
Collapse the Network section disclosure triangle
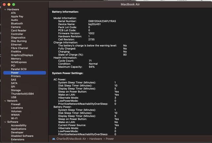pyautogui.click(x=5, y=101)
